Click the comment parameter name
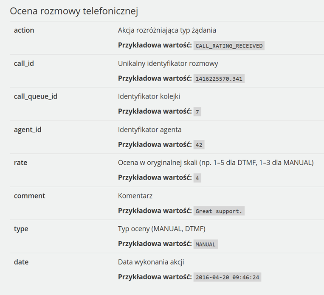This screenshot has width=324, height=295. (29, 196)
